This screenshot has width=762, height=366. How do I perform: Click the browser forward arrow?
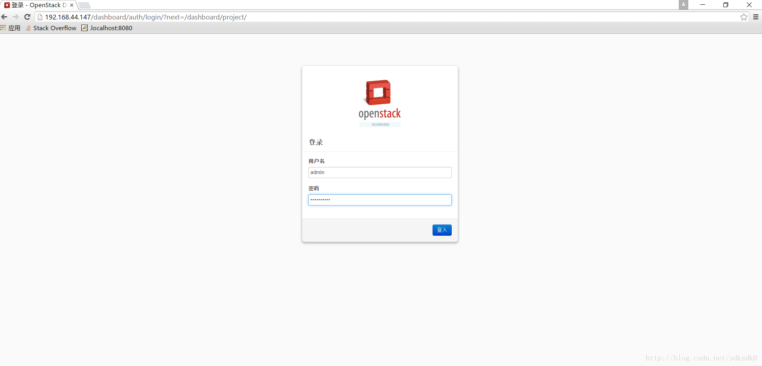[x=16, y=17]
